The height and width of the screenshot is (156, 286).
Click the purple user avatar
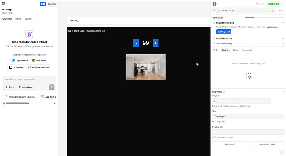click(x=215, y=4)
